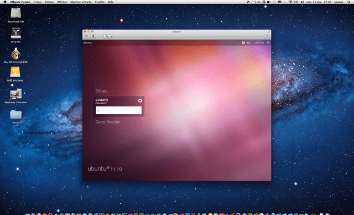Open the Aide menu

(x=111, y=2)
